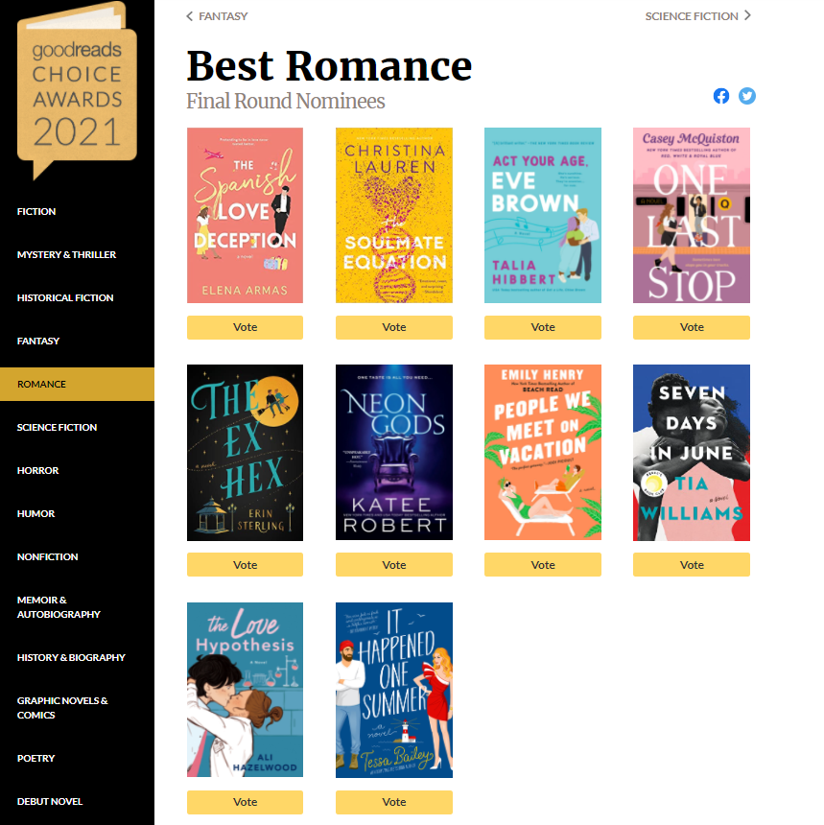The image size is (824, 825).
Task: Open the Mystery & Thriller category
Action: [x=66, y=254]
